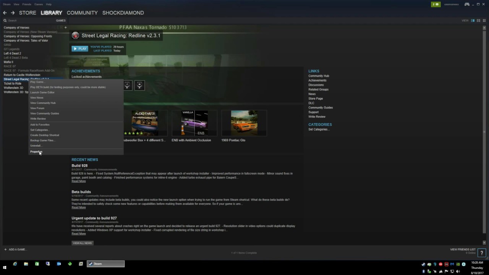Open View menu in menu bar
Screen dimensions: 489x275
click(x=16, y=4)
